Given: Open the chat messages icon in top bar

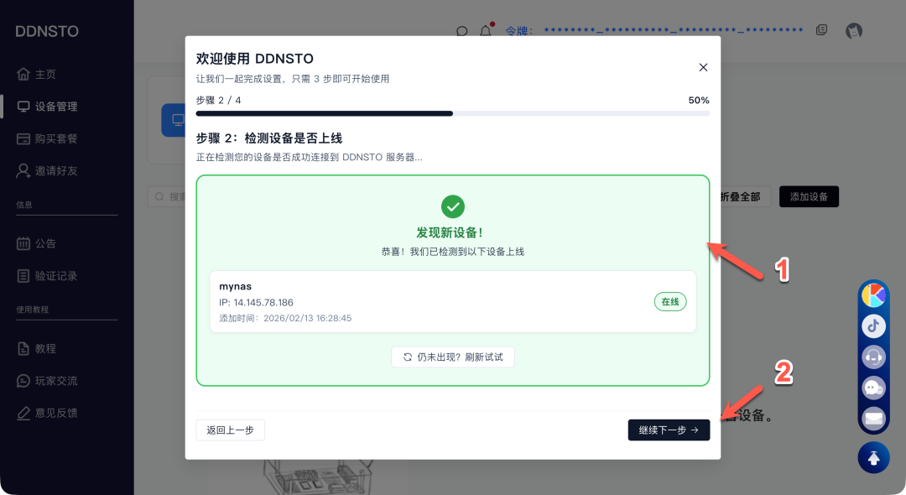Looking at the screenshot, I should pyautogui.click(x=462, y=30).
